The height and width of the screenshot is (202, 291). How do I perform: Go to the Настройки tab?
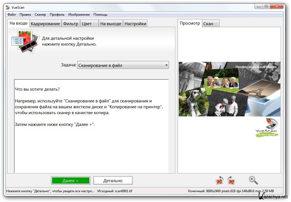135,24
